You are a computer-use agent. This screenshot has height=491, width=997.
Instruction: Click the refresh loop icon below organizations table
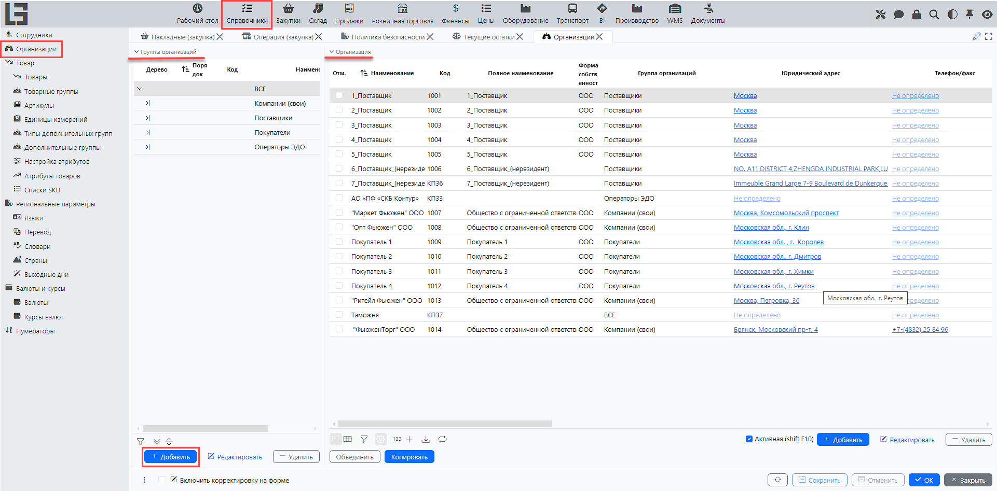[x=442, y=439]
